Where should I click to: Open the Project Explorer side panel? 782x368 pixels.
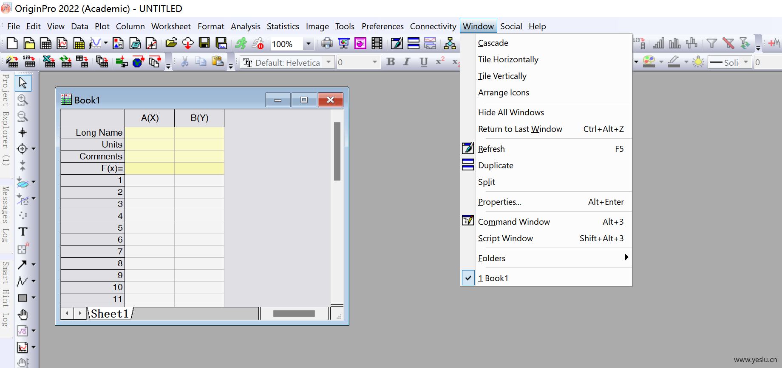(6, 120)
